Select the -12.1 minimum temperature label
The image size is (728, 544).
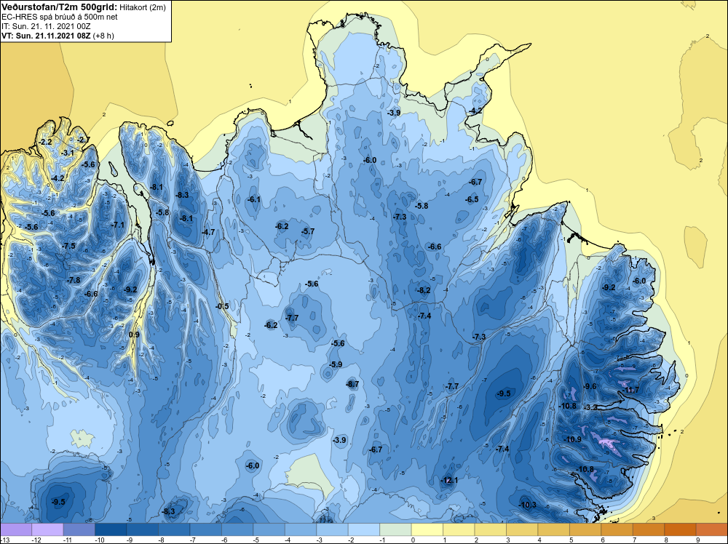(x=449, y=481)
